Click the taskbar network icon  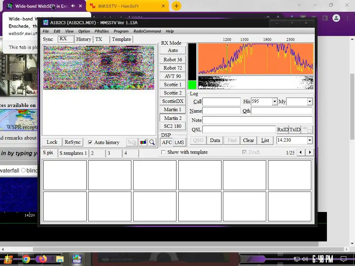(x=296, y=259)
